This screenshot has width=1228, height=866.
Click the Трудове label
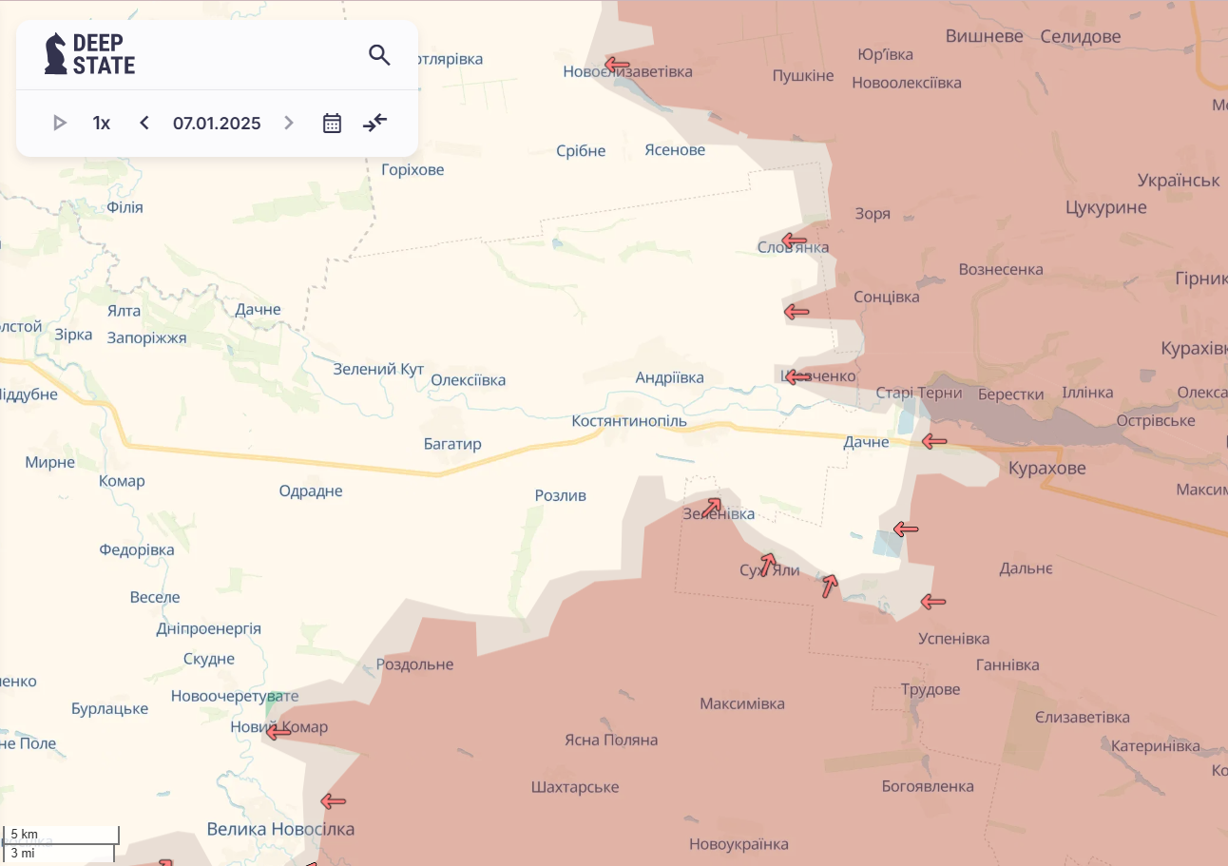[931, 689]
